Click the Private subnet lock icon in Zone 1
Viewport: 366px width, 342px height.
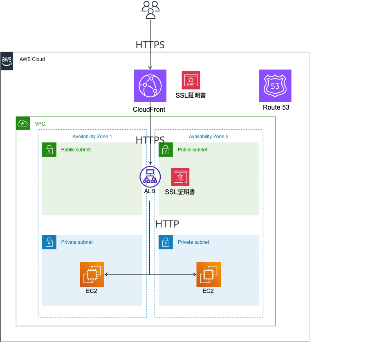(x=49, y=242)
